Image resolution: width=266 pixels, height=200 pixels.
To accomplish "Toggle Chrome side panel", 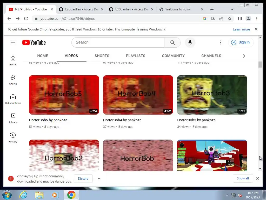I will point(240,18).
